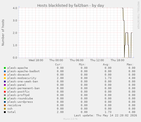Image resolution: width=141 pixels, height=122 pixels.
Task: Click the orange plesk-dovecot legend swatch
Action: coord(5,75)
